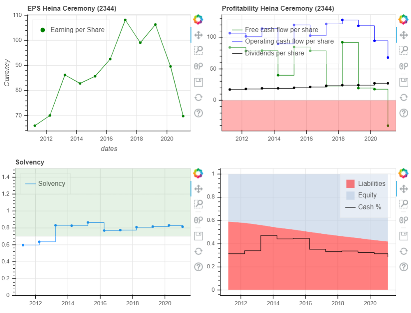Save the EPS Heina Ceremony chart as image
Viewport: 411px width, 313px height.
click(198, 82)
